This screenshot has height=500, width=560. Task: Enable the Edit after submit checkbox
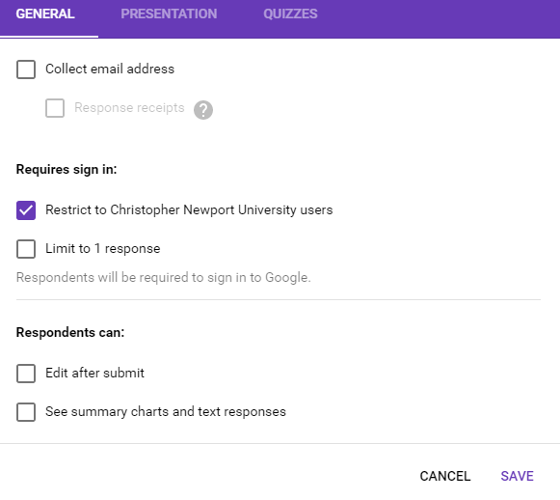point(26,374)
